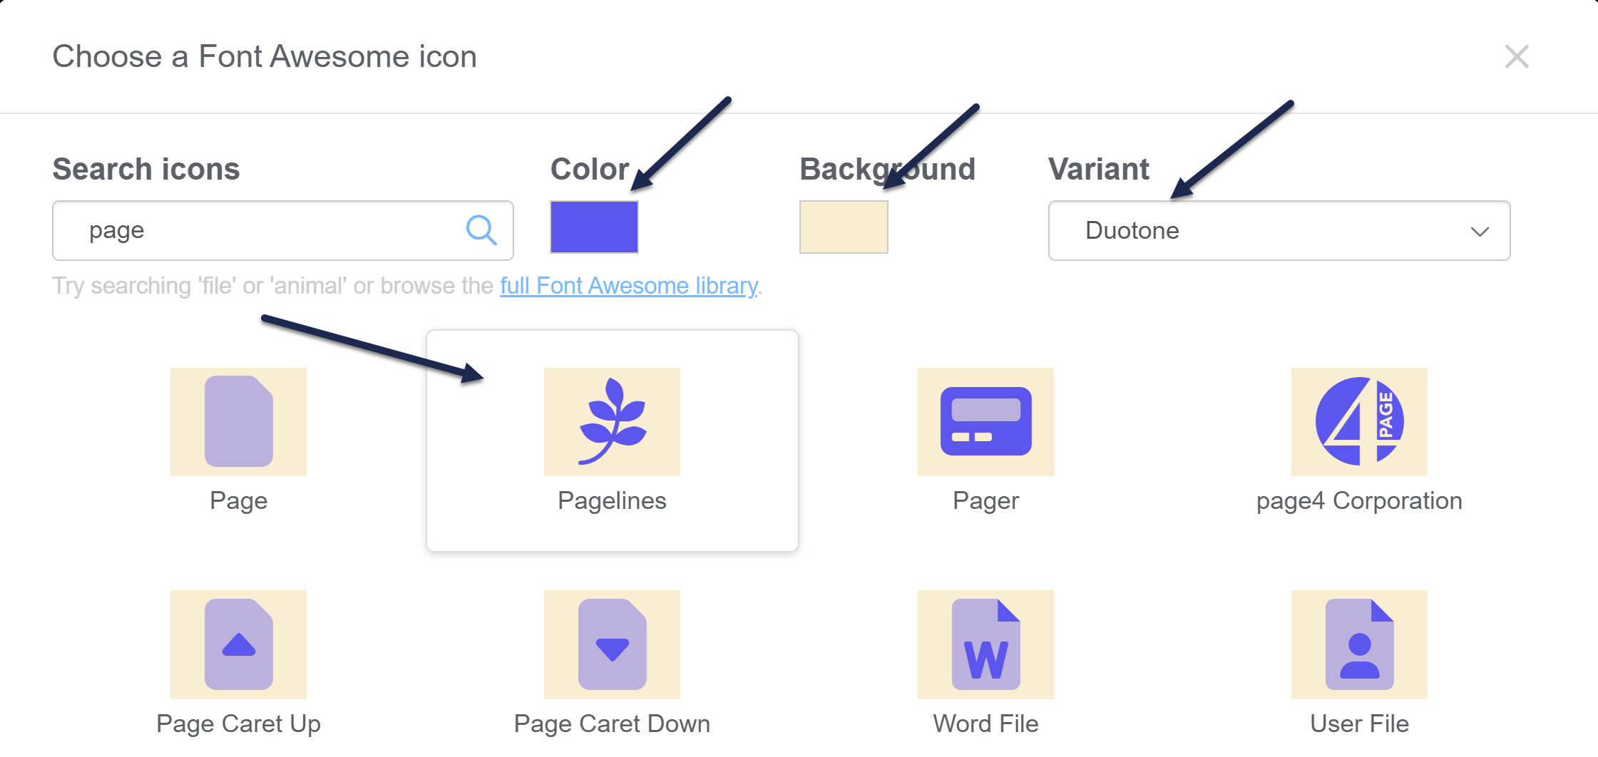Click the Variant dropdown chevron arrow
1598x757 pixels.
coord(1480,232)
